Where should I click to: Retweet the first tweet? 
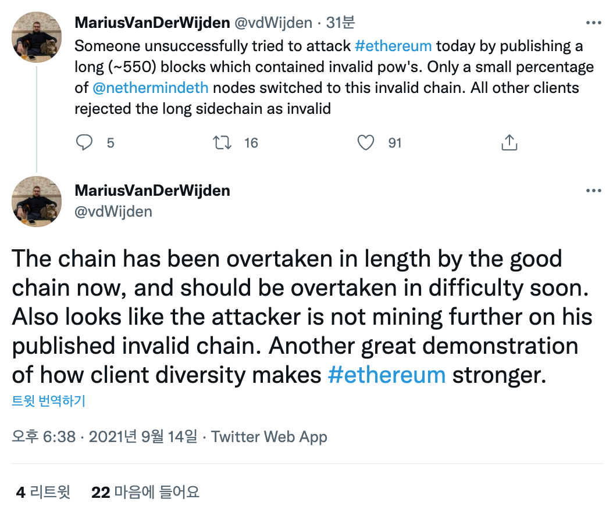pos(221,142)
